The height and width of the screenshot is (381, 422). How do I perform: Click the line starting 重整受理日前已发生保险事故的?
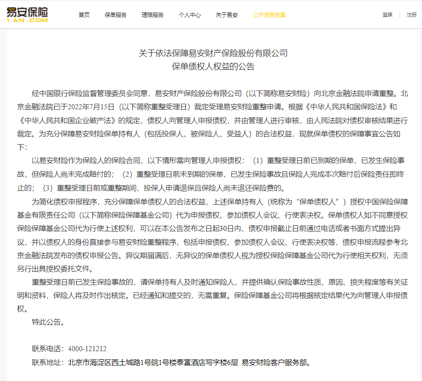pos(220,282)
